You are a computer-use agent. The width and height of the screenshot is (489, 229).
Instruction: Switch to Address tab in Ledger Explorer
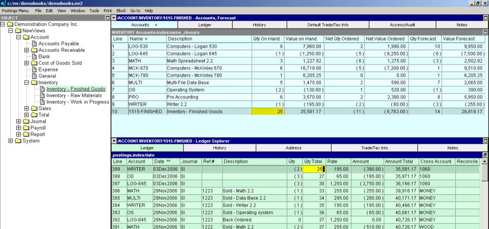click(x=293, y=148)
